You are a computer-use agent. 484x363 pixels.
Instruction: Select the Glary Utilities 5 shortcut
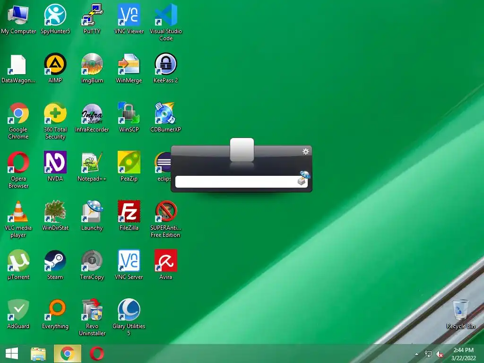[129, 317]
